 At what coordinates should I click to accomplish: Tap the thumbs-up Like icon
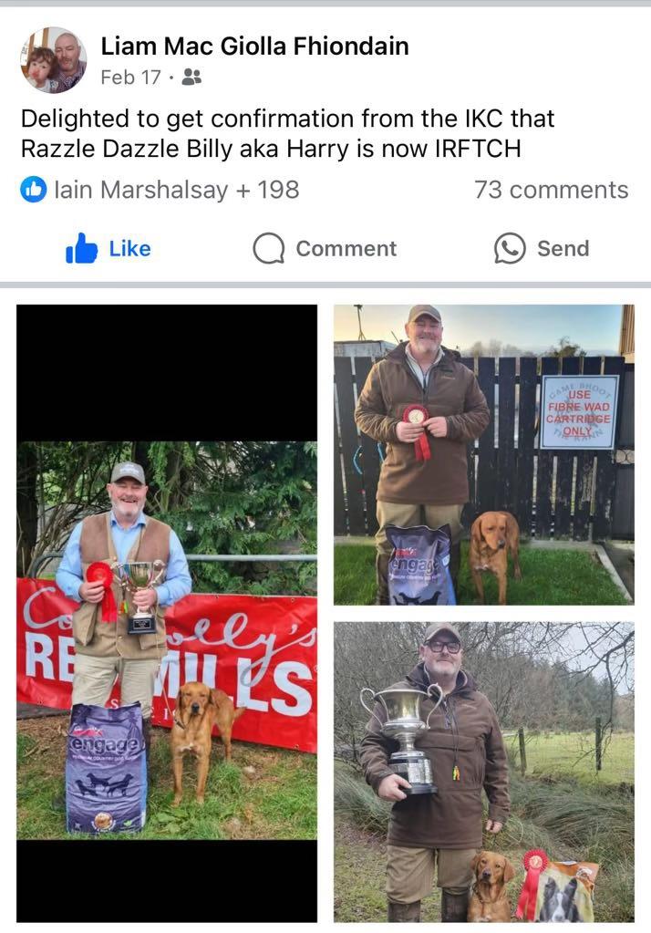tap(81, 248)
